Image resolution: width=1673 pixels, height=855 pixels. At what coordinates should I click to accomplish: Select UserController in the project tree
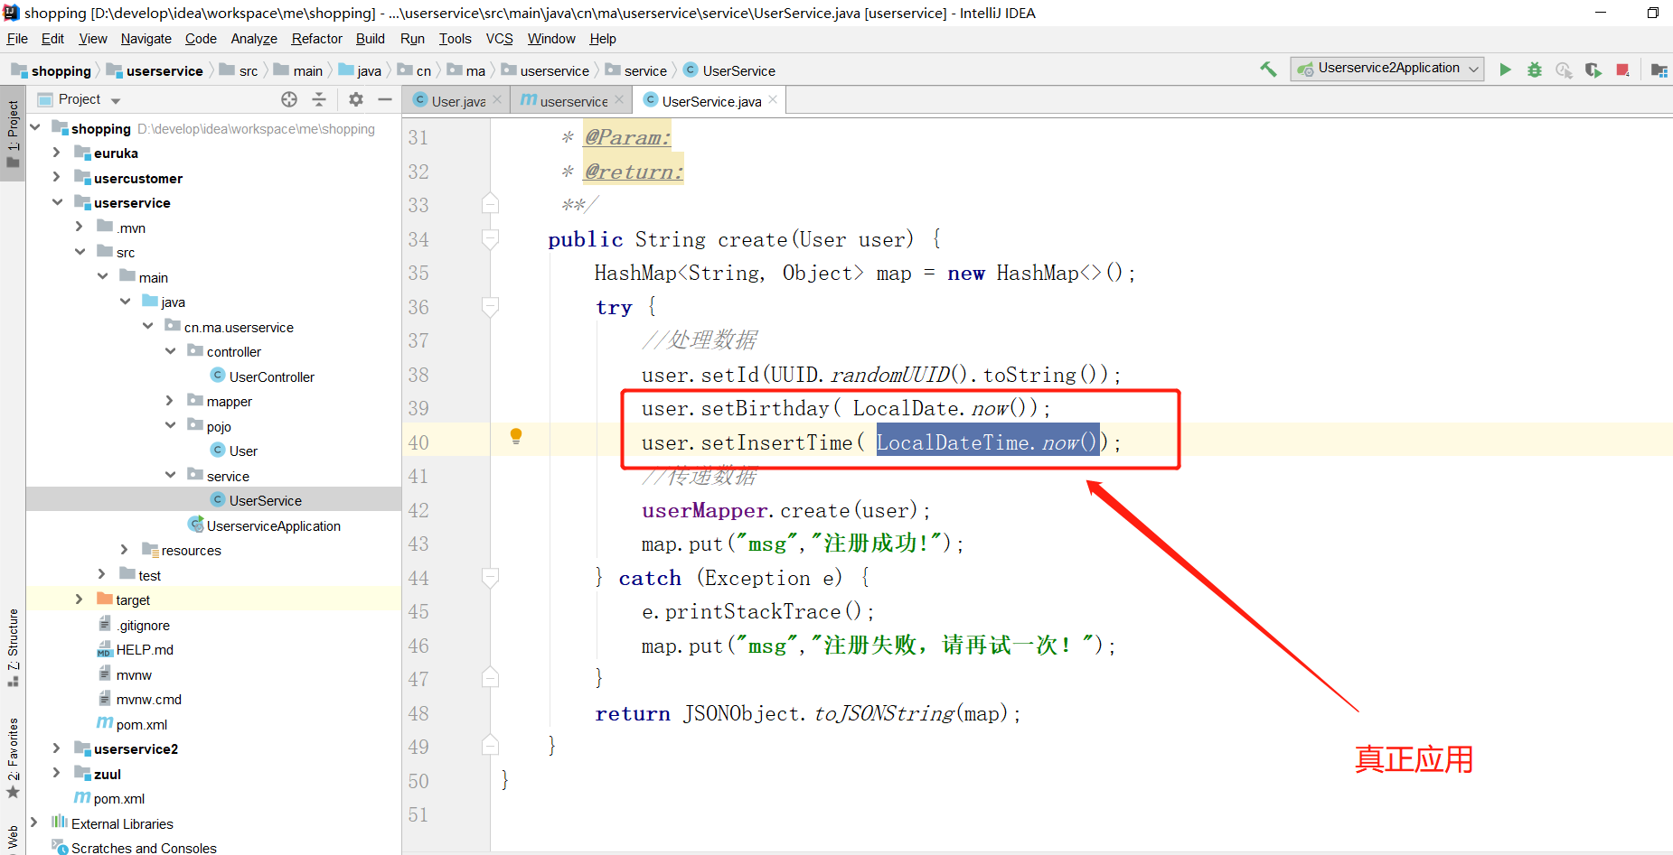[x=271, y=376]
